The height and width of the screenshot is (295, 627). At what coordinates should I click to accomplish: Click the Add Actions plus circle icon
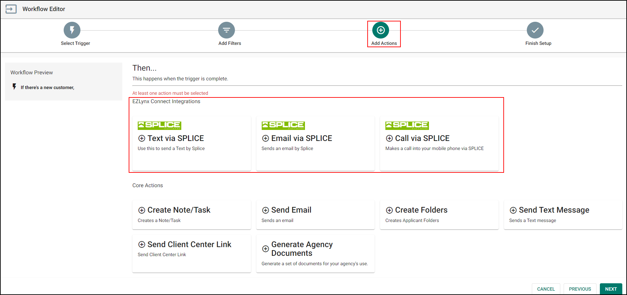coord(381,30)
